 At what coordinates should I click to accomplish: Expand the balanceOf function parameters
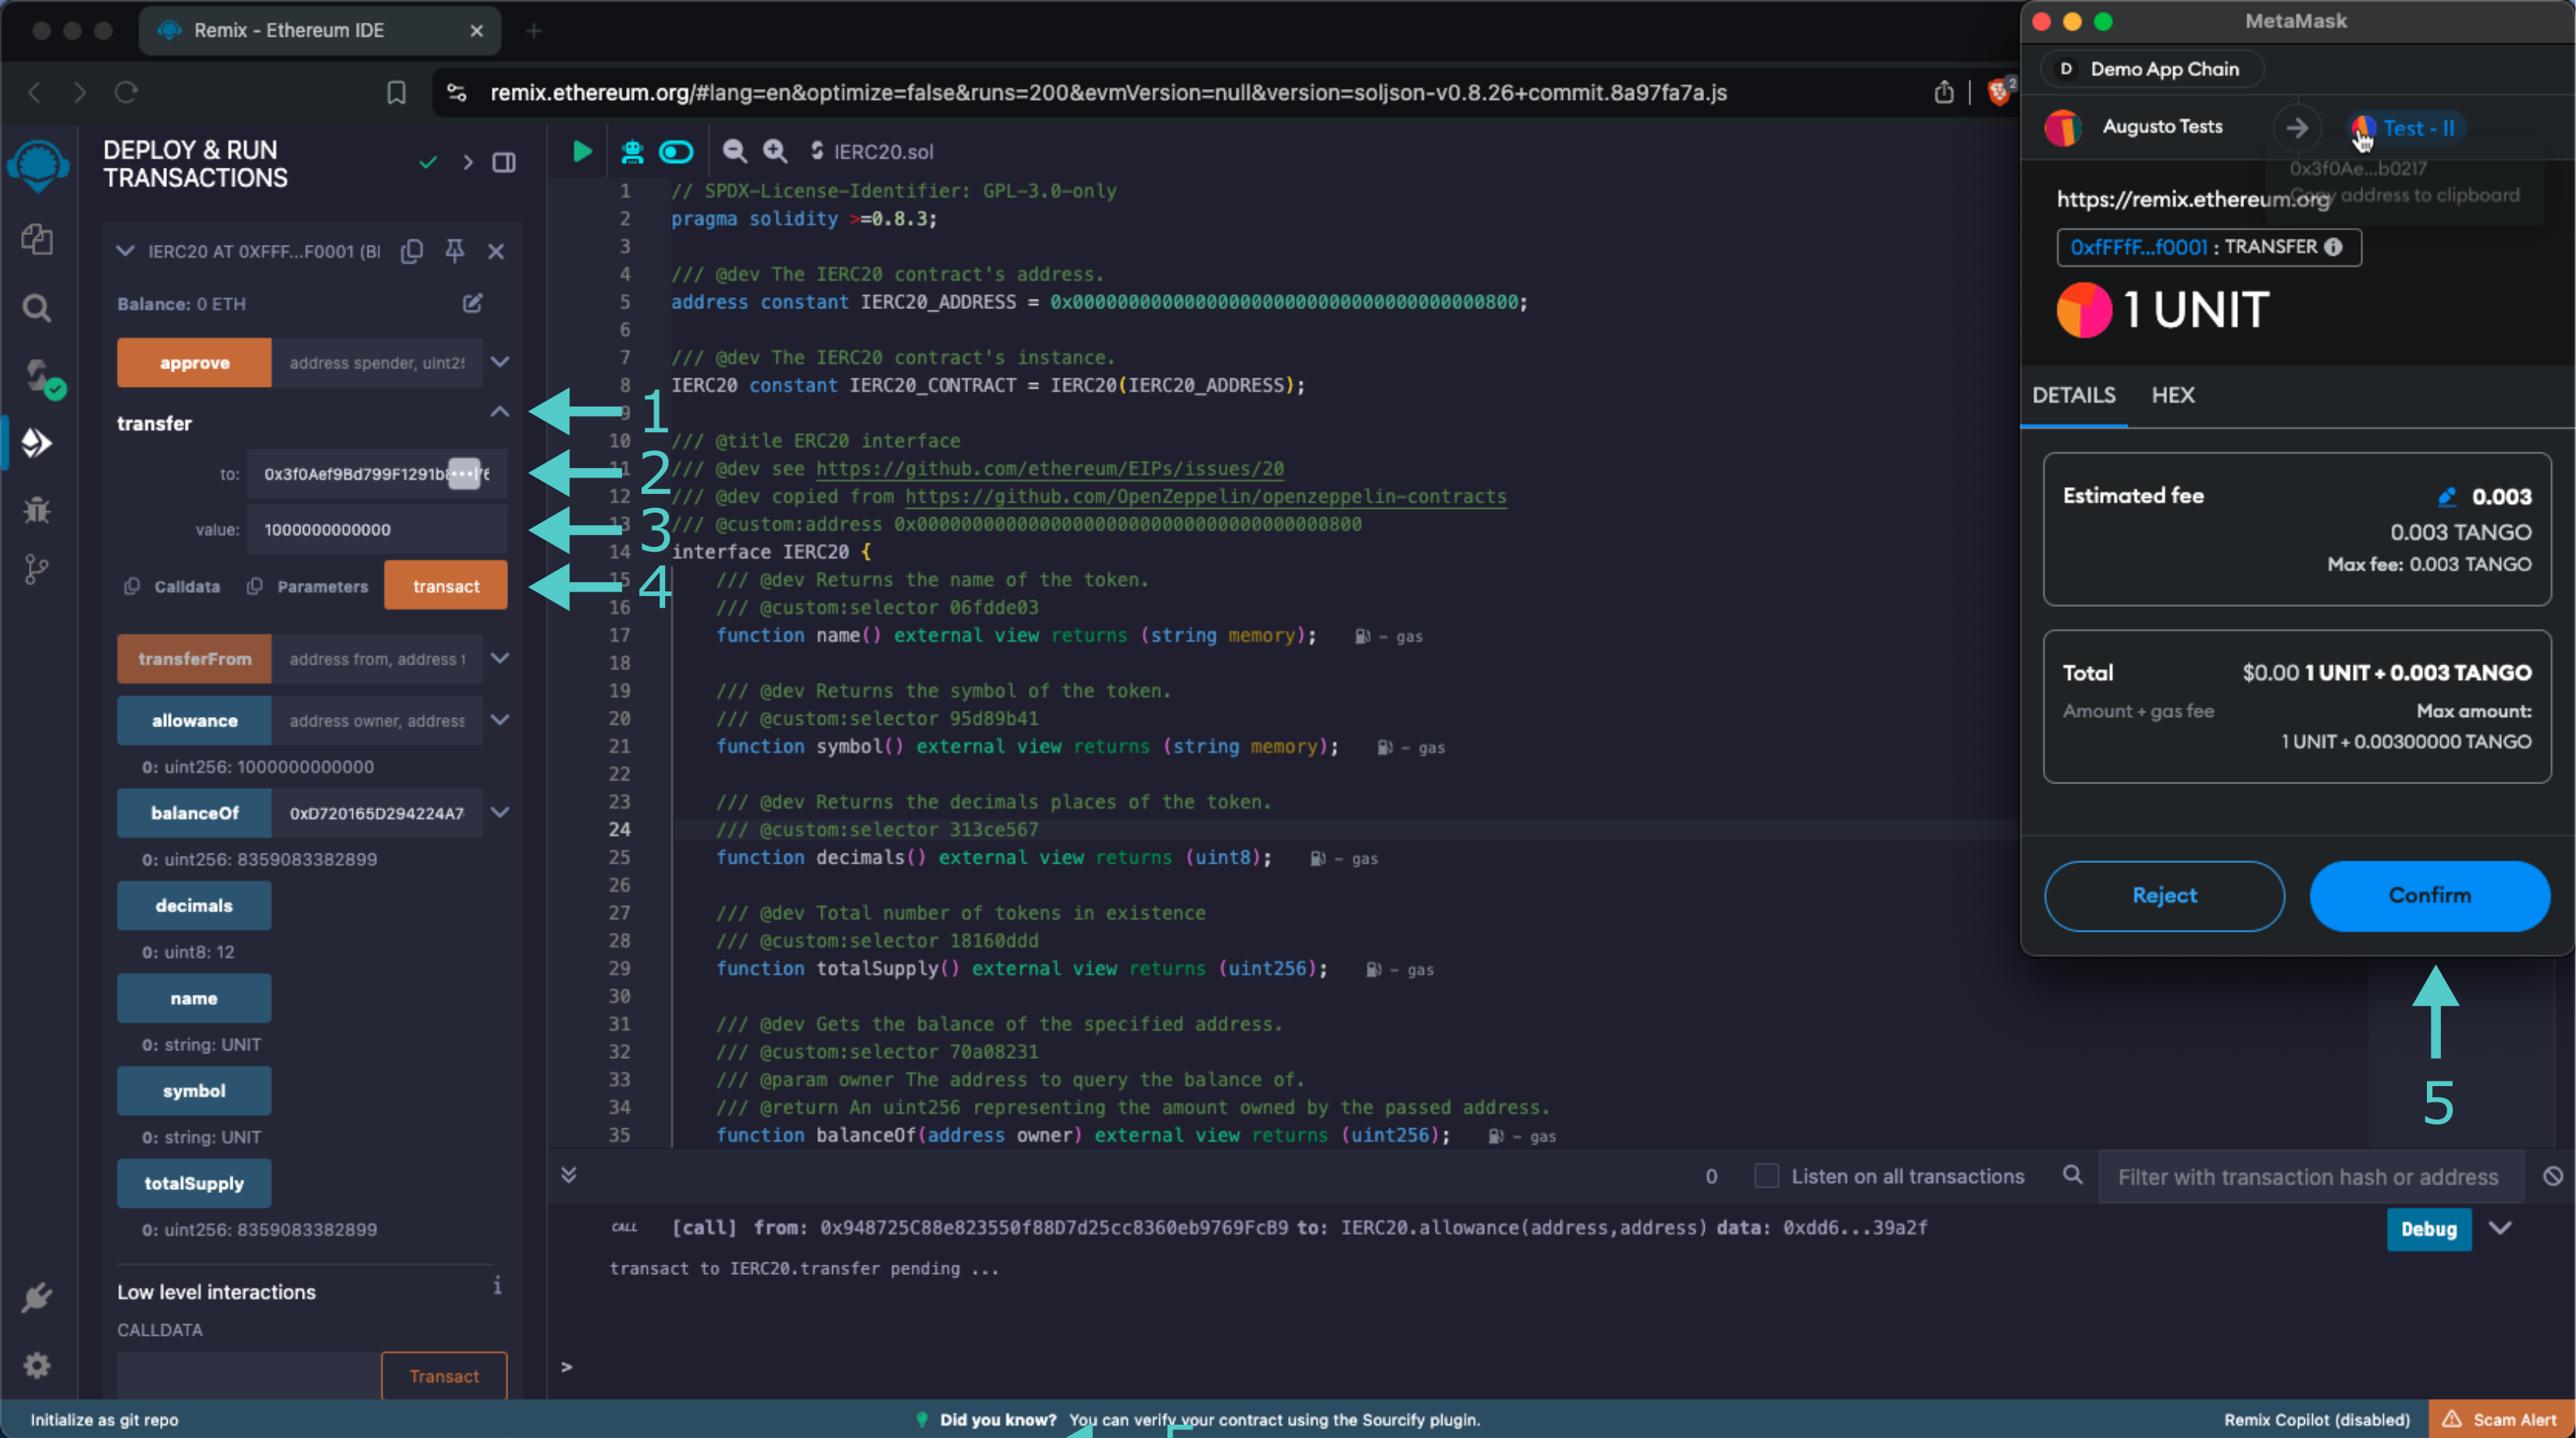click(500, 814)
